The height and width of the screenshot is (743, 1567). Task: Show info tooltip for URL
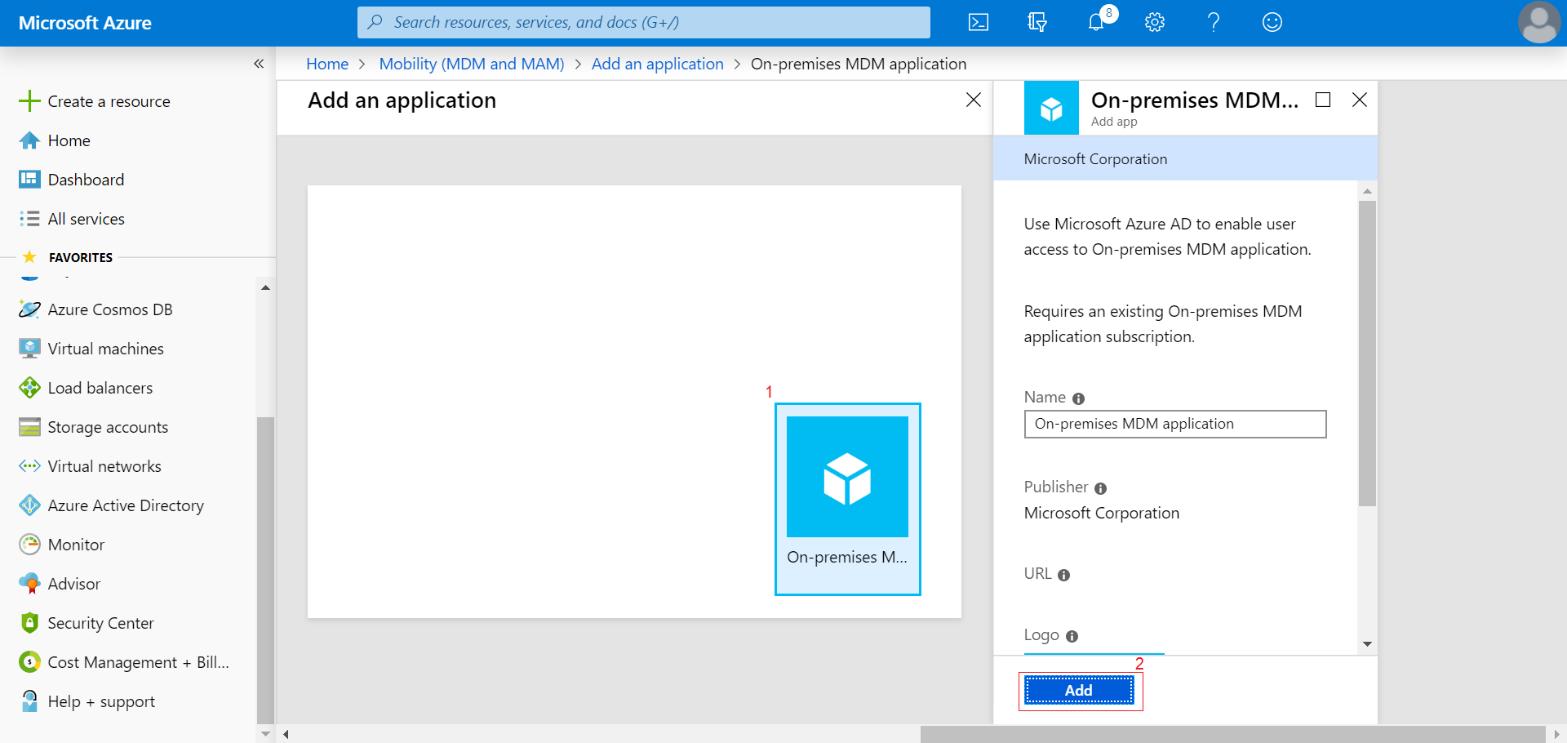(x=1063, y=575)
